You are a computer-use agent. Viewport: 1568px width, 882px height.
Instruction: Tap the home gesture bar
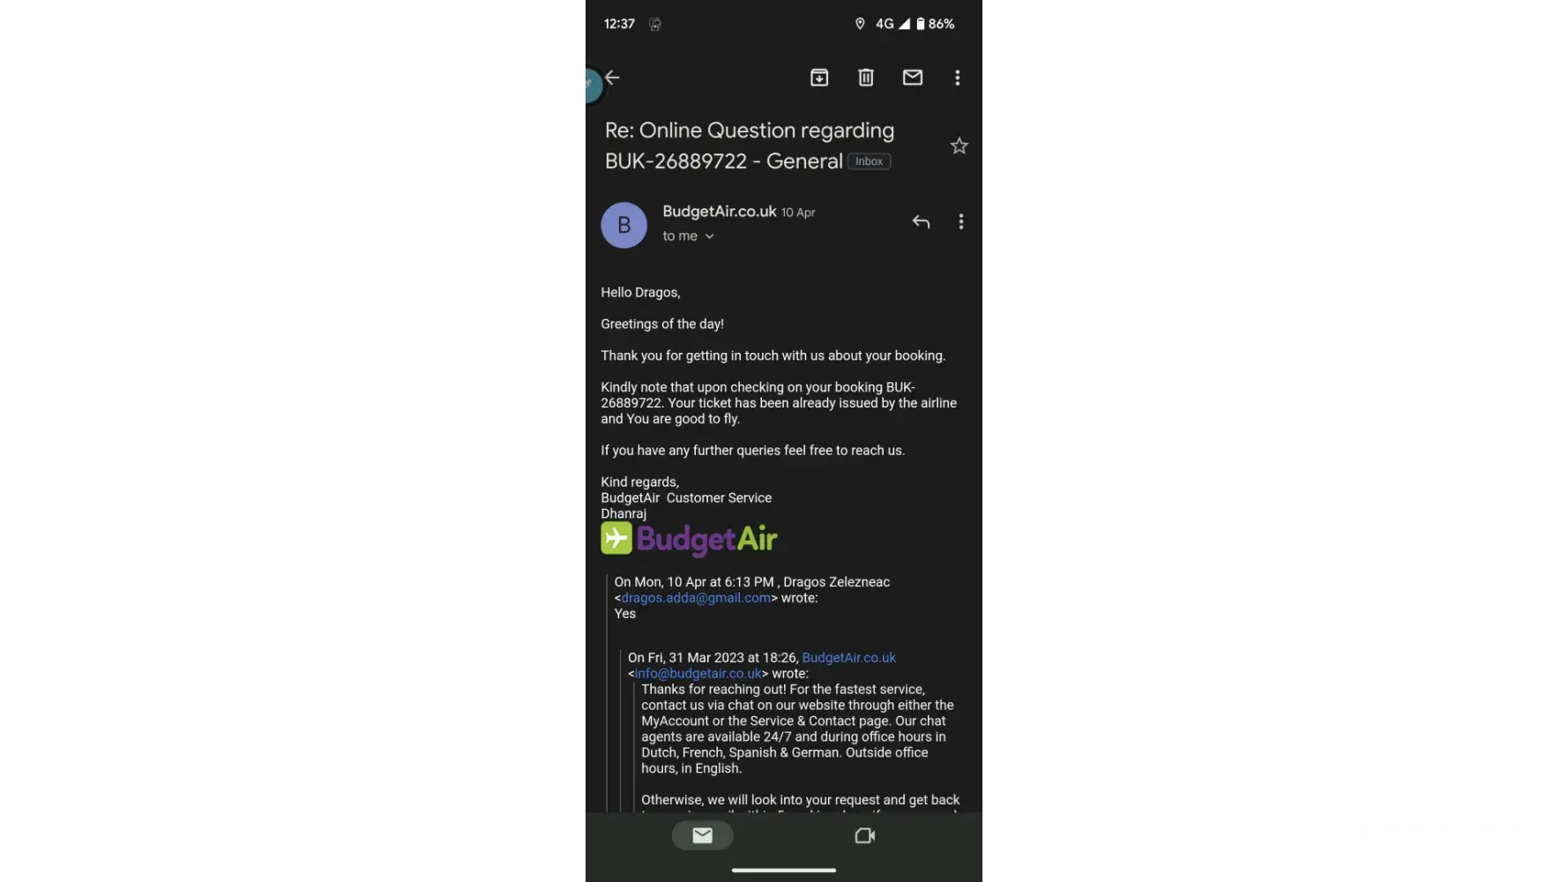coord(784,871)
